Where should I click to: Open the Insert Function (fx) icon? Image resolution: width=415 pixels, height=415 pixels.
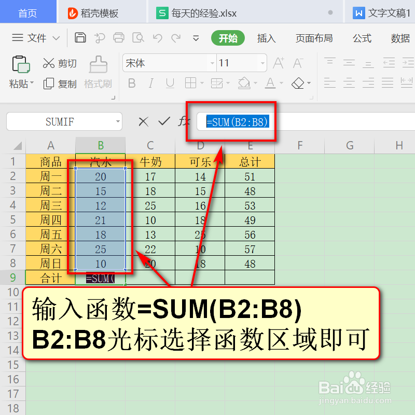pyautogui.click(x=185, y=121)
